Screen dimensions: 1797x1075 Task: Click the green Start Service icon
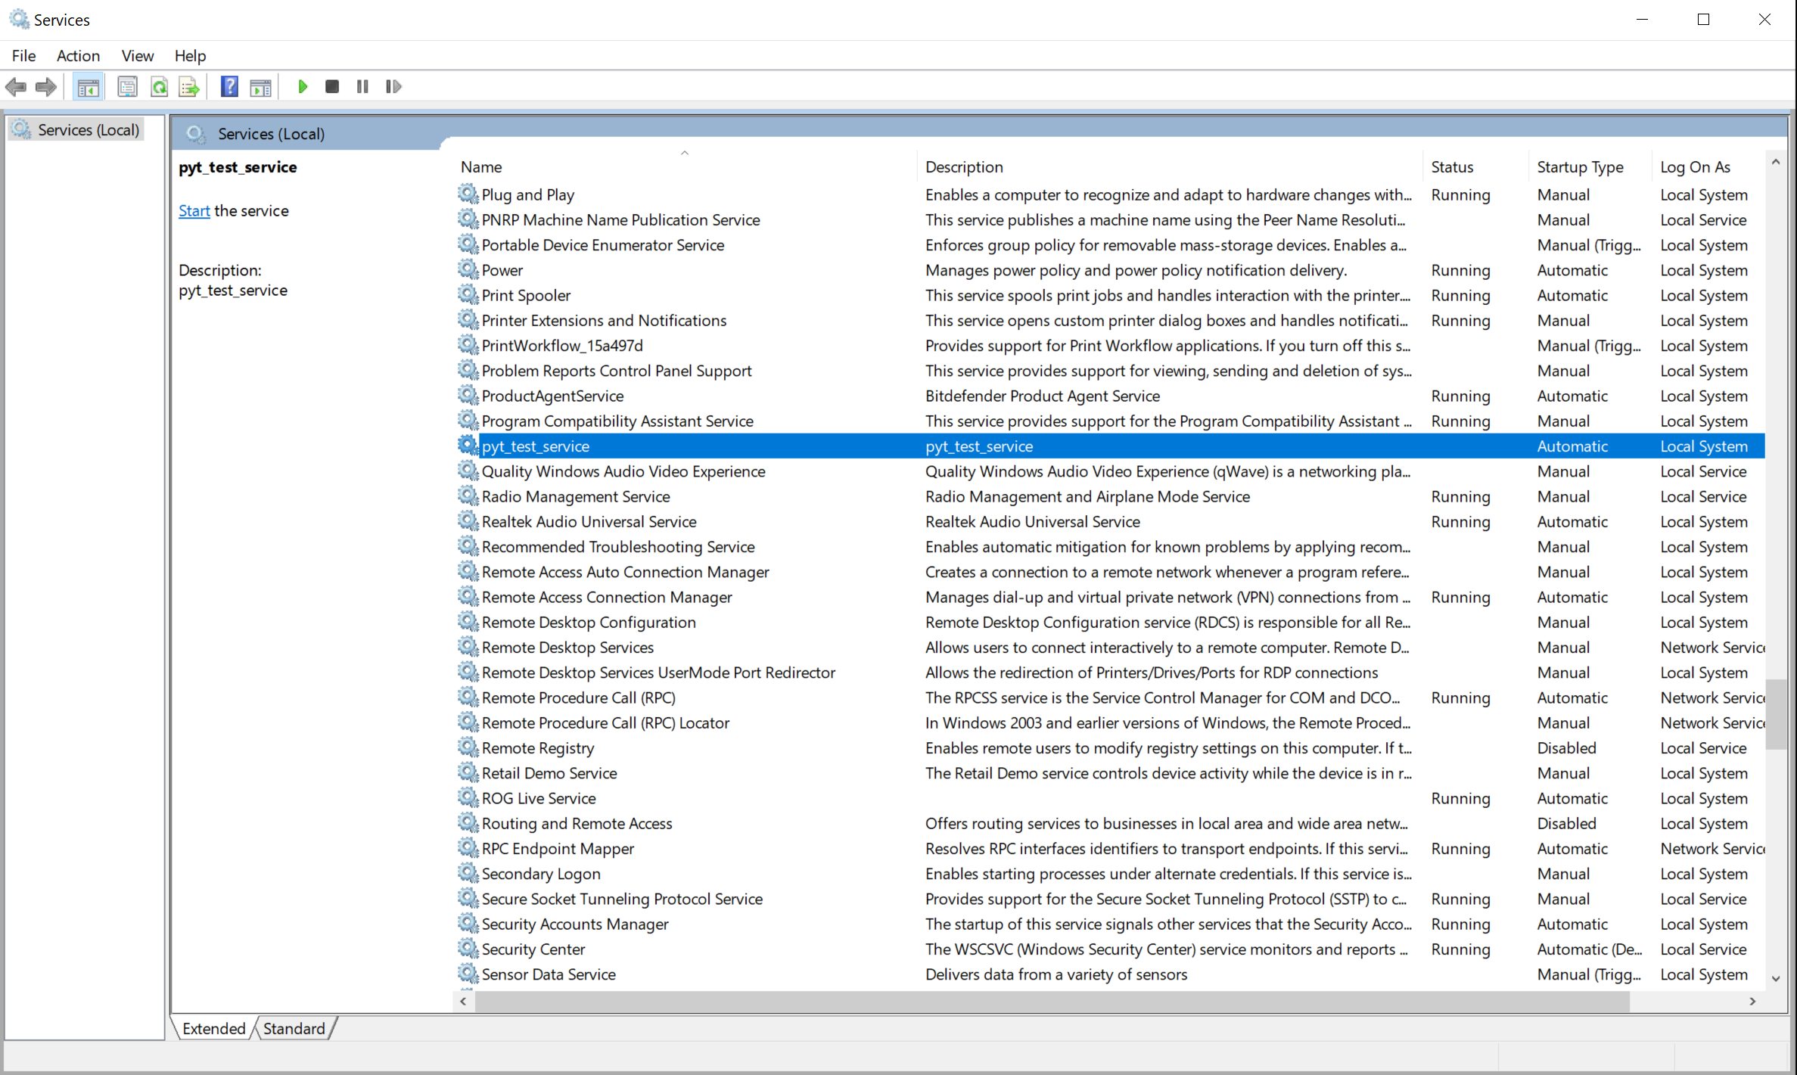[x=303, y=87]
